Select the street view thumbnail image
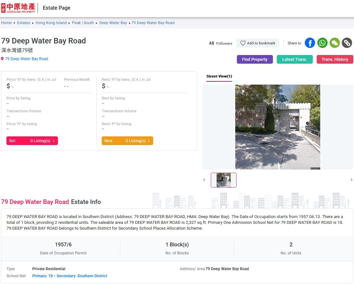This screenshot has width=354, height=284. pyautogui.click(x=224, y=180)
